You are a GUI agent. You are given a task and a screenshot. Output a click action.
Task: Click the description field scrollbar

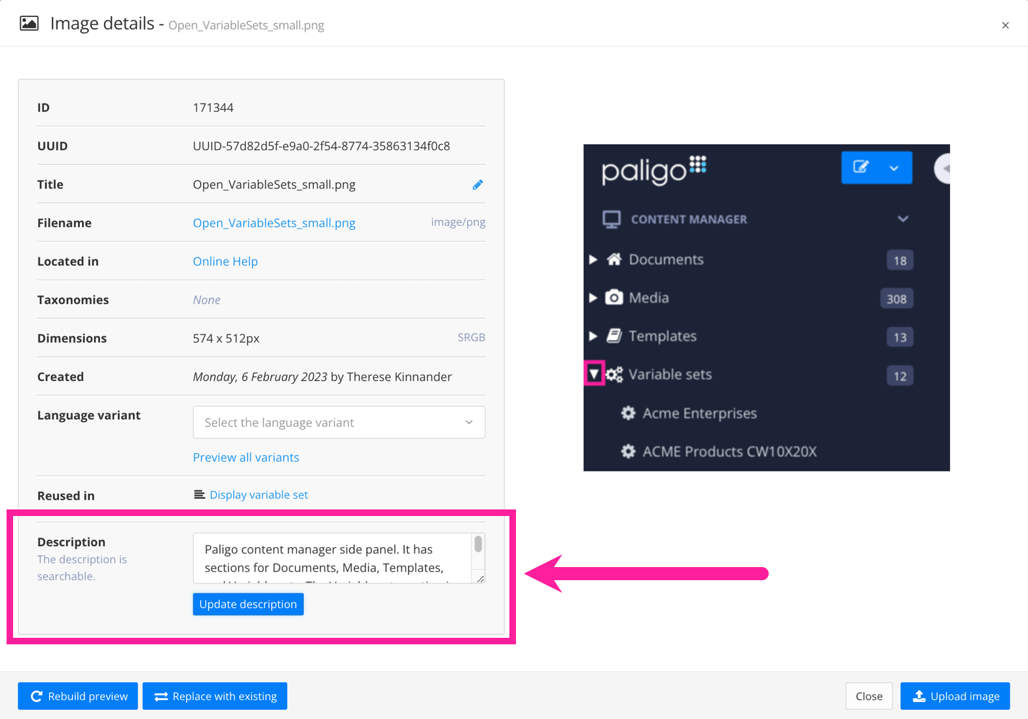tap(478, 545)
